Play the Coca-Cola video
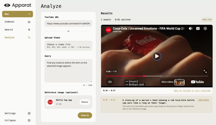 click(x=157, y=56)
